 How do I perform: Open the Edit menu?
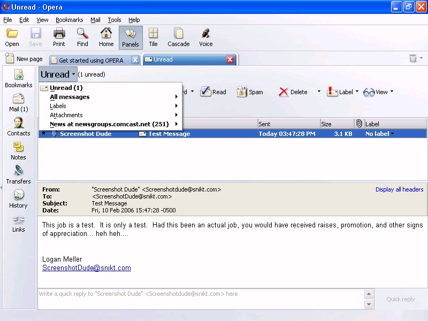point(24,20)
